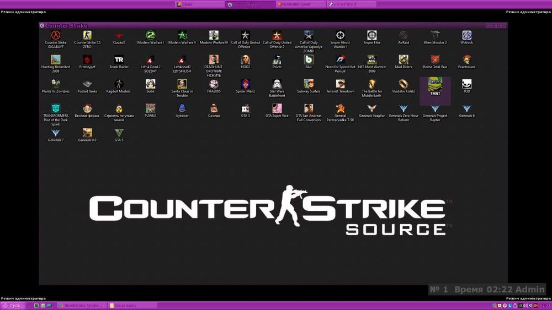
Task: Select the Vlastelin Kolets ring icon
Action: coord(404,84)
